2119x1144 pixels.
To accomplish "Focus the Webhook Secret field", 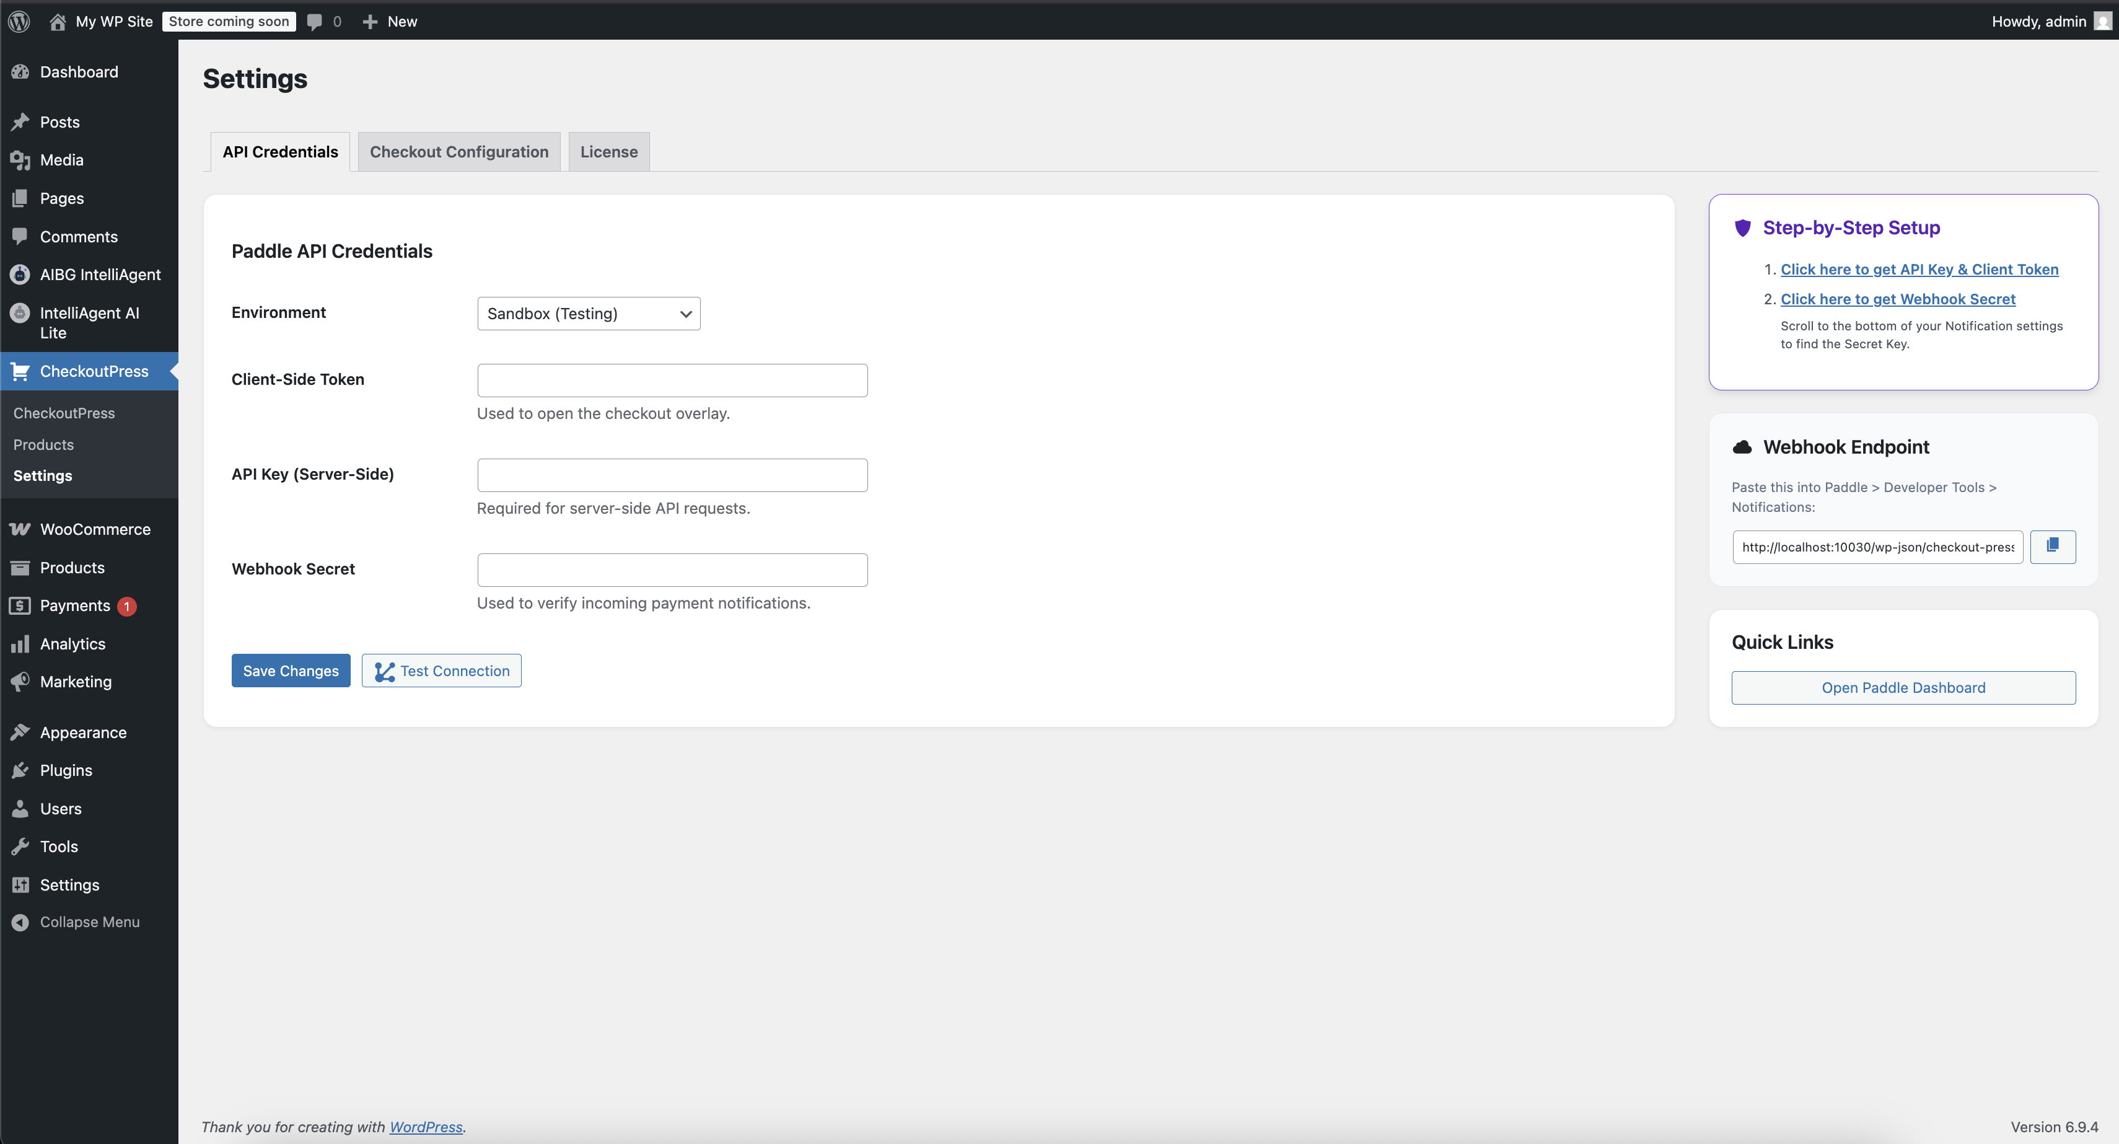I will pos(672,570).
